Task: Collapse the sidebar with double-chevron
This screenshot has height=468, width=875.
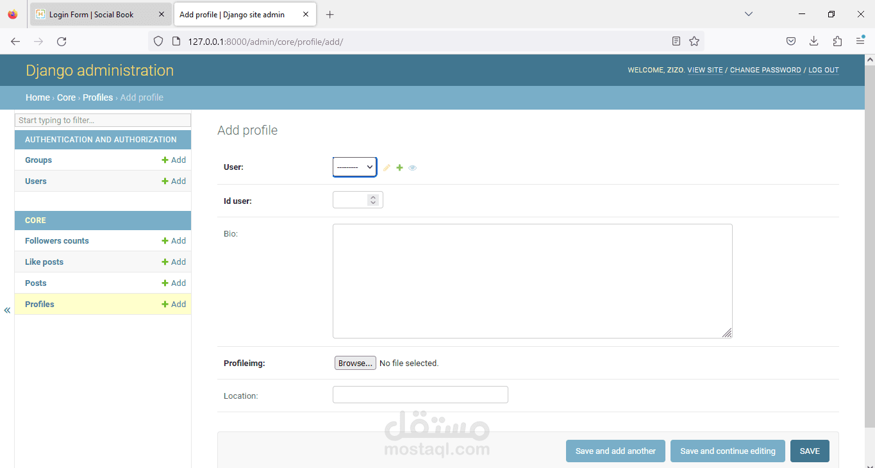Action: point(7,310)
